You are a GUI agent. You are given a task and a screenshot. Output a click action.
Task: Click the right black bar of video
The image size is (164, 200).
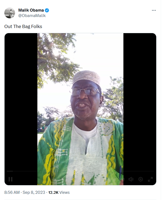coord(140,102)
